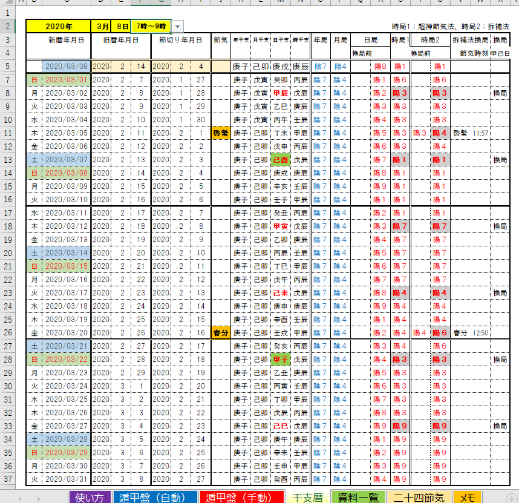The image size is (519, 503).
Task: Click the red 甲寅 day stem cell
Action: [280, 226]
